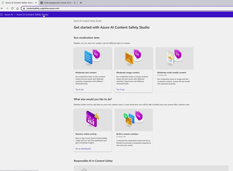Viewport: 233px width, 171px height.
Task: Click the Build a custom solution illustration
Action: click(133, 120)
